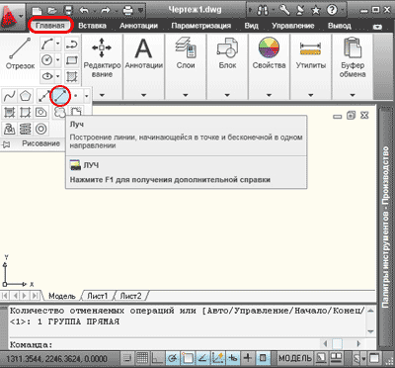Open the Лист2 layout tab
Image resolution: width=395 pixels, height=368 pixels.
click(x=130, y=296)
